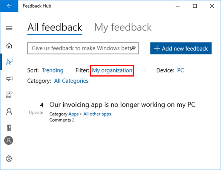Viewport: 221px width, 170px height.
Task: Click Add new feedback button
Action: (181, 48)
